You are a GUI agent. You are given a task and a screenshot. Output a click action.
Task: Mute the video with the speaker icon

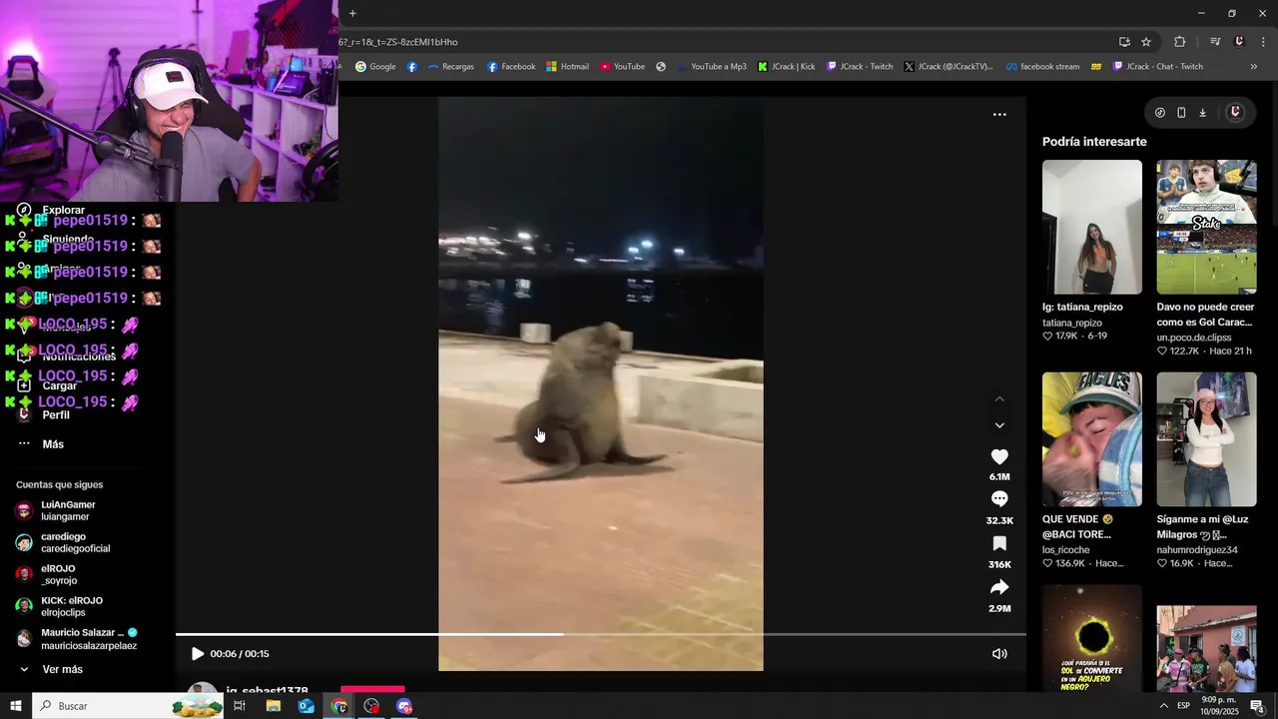(999, 654)
